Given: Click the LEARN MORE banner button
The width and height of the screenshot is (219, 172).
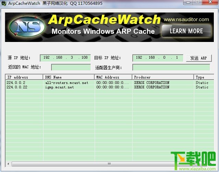Looking at the screenshot, I should (x=186, y=31).
